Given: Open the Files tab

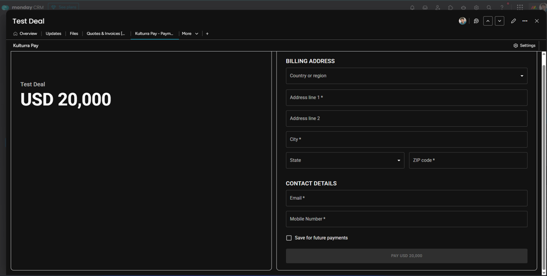Looking at the screenshot, I should 74,34.
